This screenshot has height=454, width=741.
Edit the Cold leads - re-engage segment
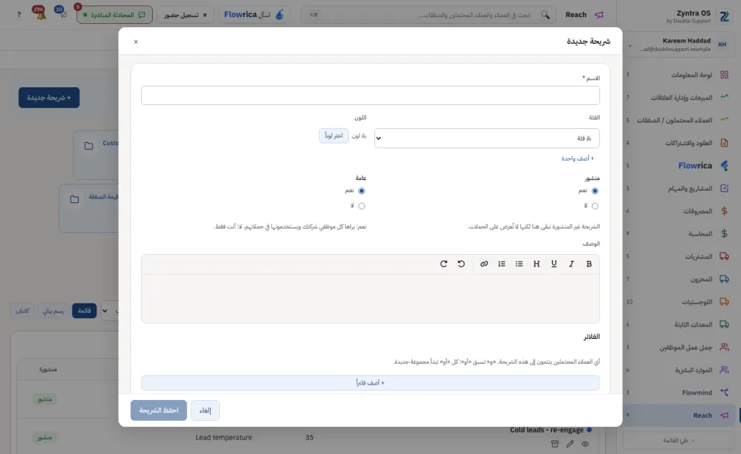click(x=570, y=444)
